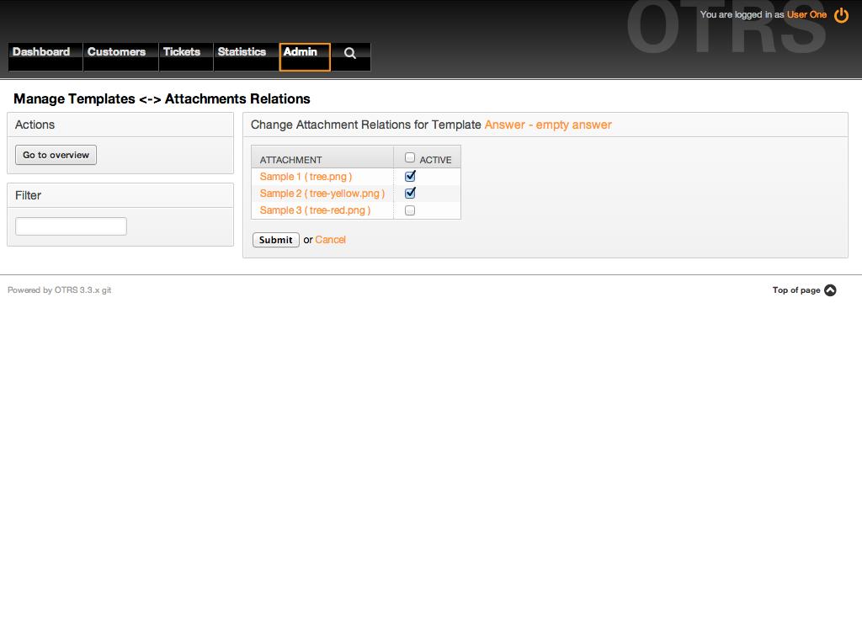Open the Dashboard menu
This screenshot has width=862, height=627.
coord(41,52)
